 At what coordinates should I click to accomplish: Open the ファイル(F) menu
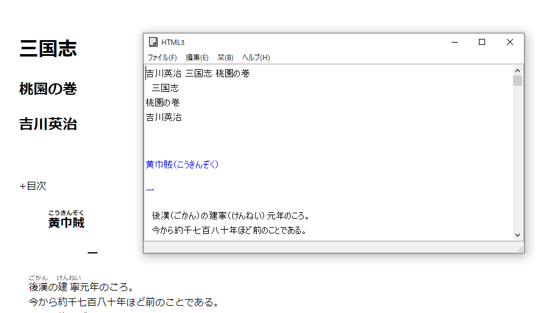pyautogui.click(x=162, y=57)
